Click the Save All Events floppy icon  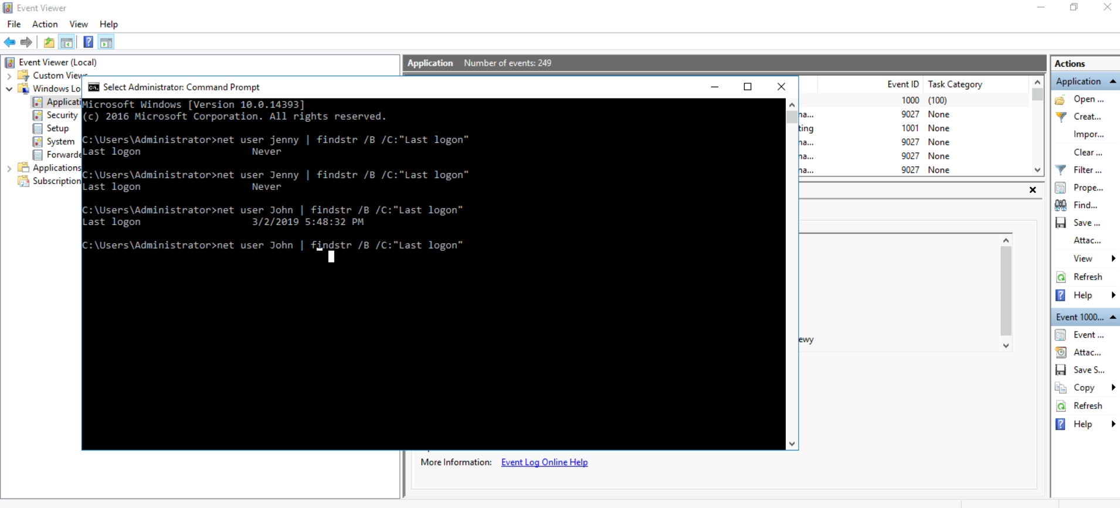pyautogui.click(x=1060, y=223)
